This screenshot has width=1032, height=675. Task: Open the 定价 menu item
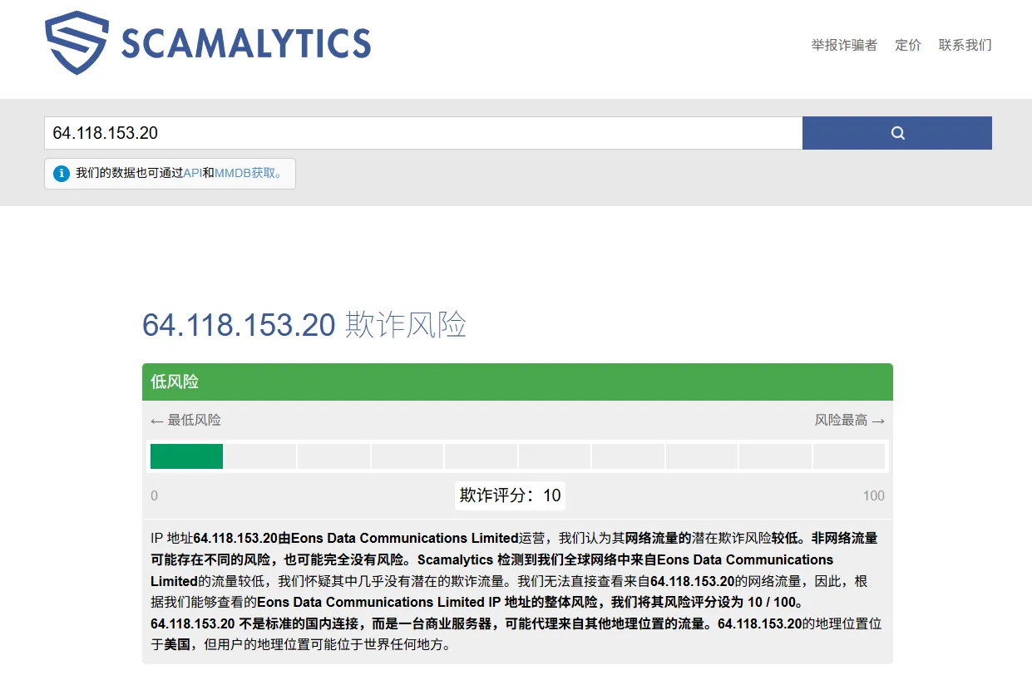click(907, 46)
